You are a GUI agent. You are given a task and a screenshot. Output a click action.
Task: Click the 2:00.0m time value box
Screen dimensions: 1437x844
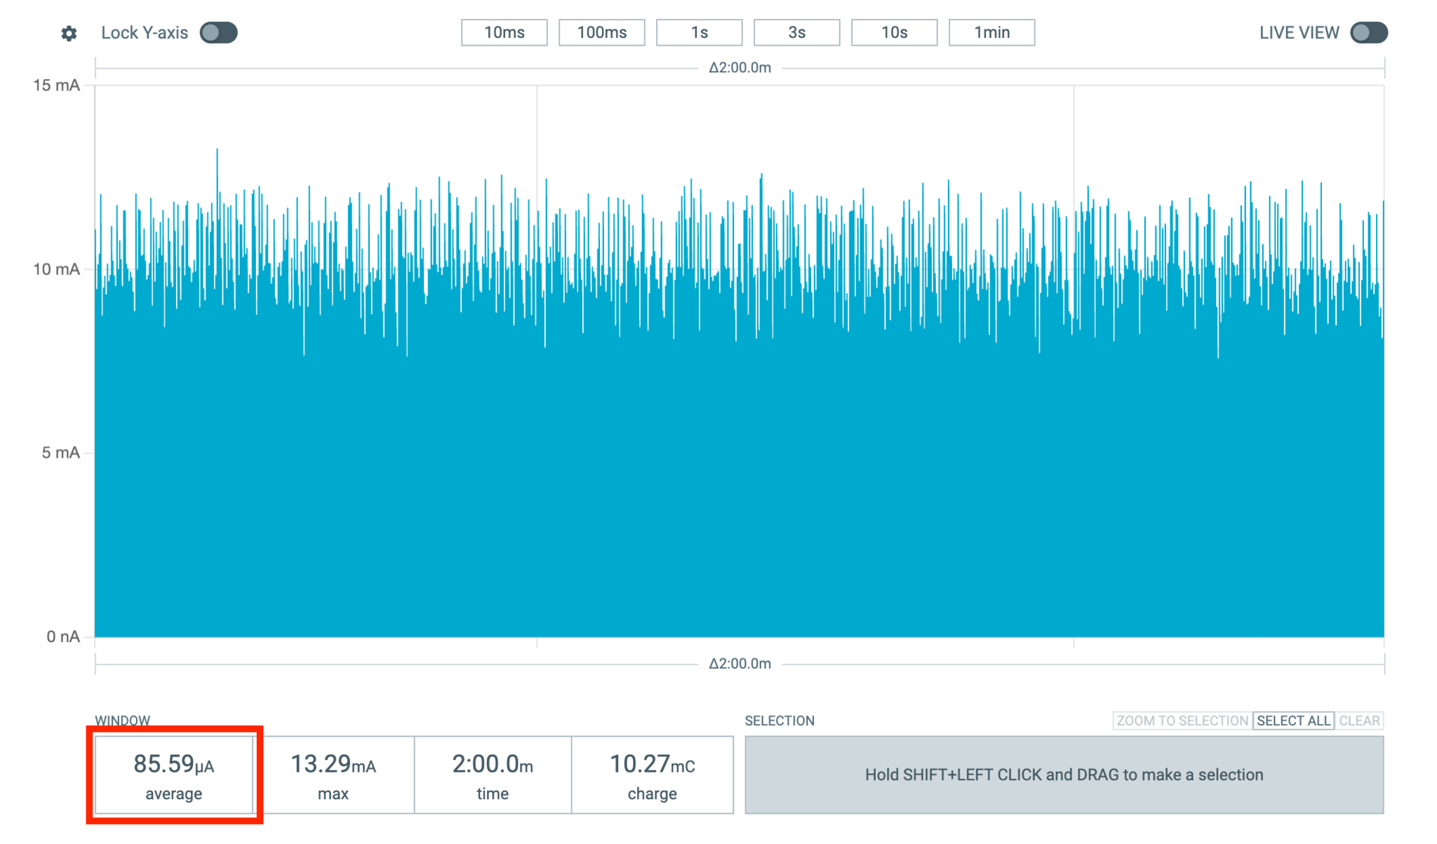point(492,775)
